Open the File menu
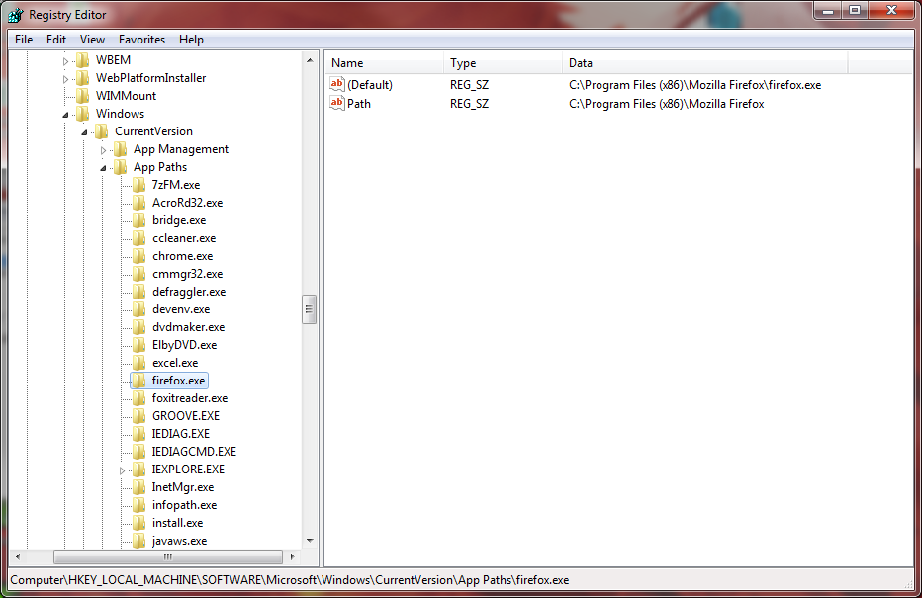The height and width of the screenshot is (598, 922). click(24, 40)
